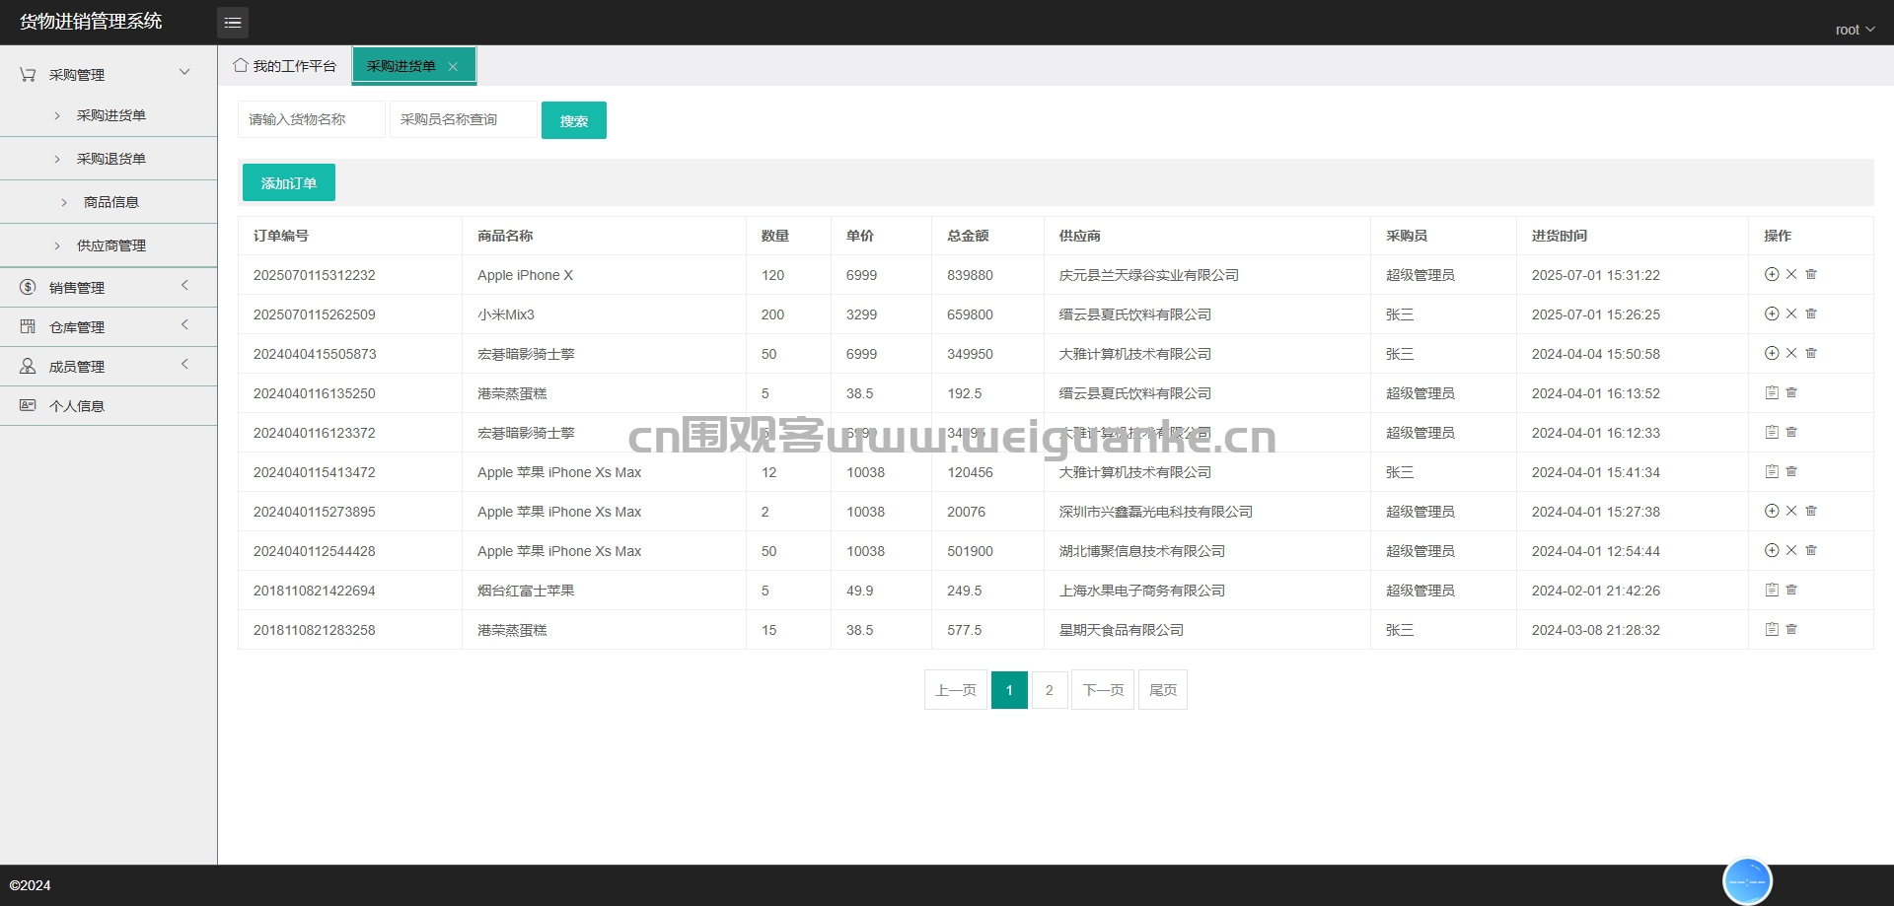Close the 采购进货单 tab
Viewport: 1894px width, 906px height.
(453, 67)
